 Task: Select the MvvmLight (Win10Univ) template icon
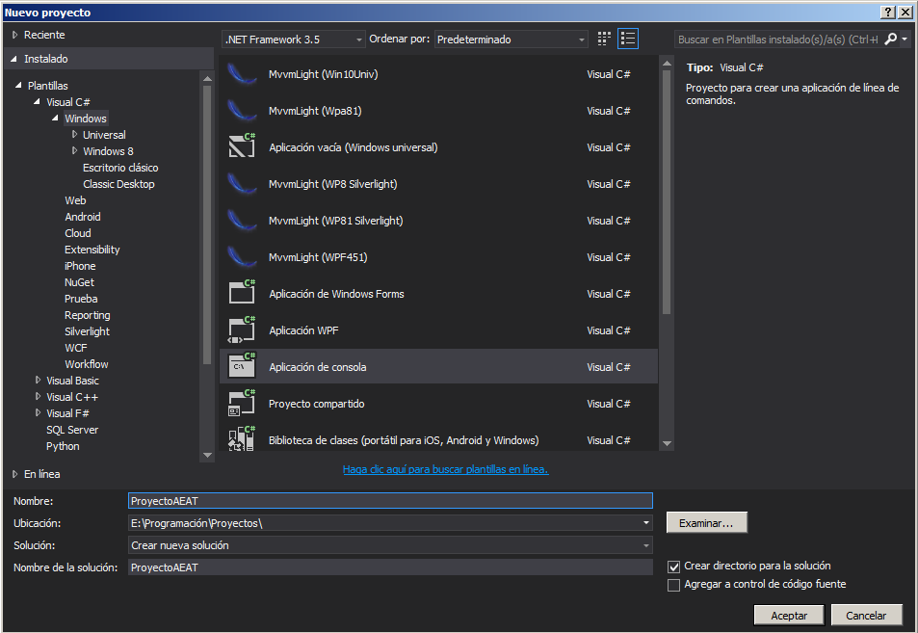pos(240,74)
